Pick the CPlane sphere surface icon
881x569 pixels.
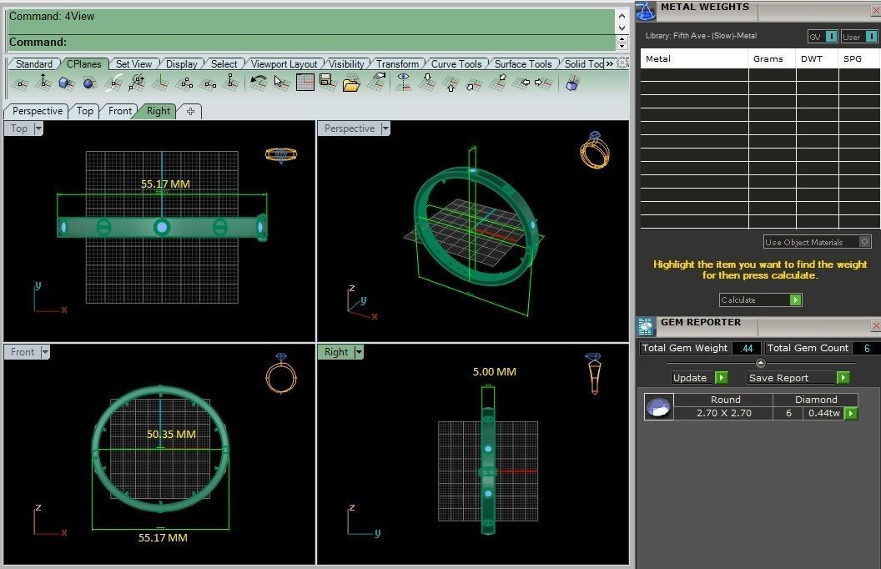coord(88,83)
